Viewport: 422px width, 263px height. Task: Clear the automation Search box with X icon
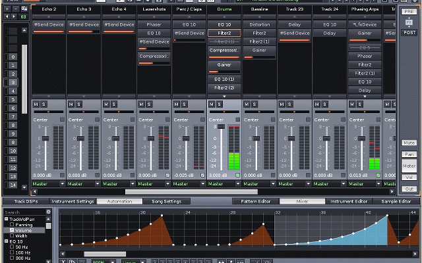point(48,212)
